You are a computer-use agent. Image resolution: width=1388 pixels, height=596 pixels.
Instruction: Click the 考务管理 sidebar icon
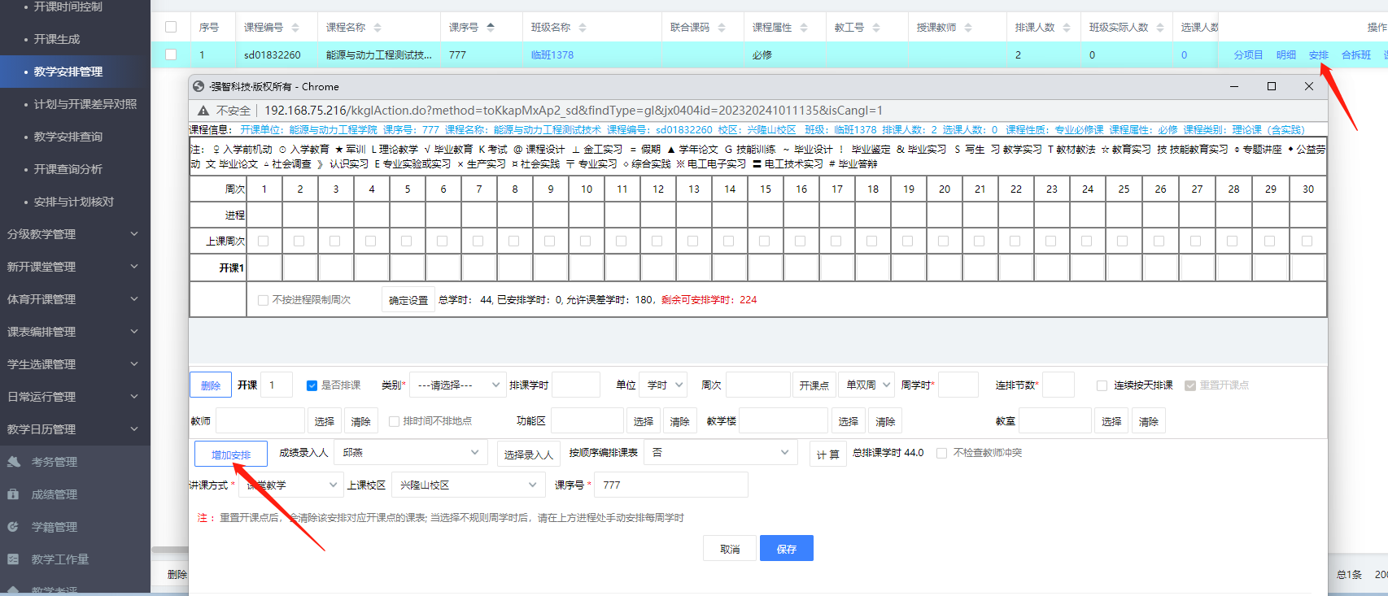tap(14, 462)
